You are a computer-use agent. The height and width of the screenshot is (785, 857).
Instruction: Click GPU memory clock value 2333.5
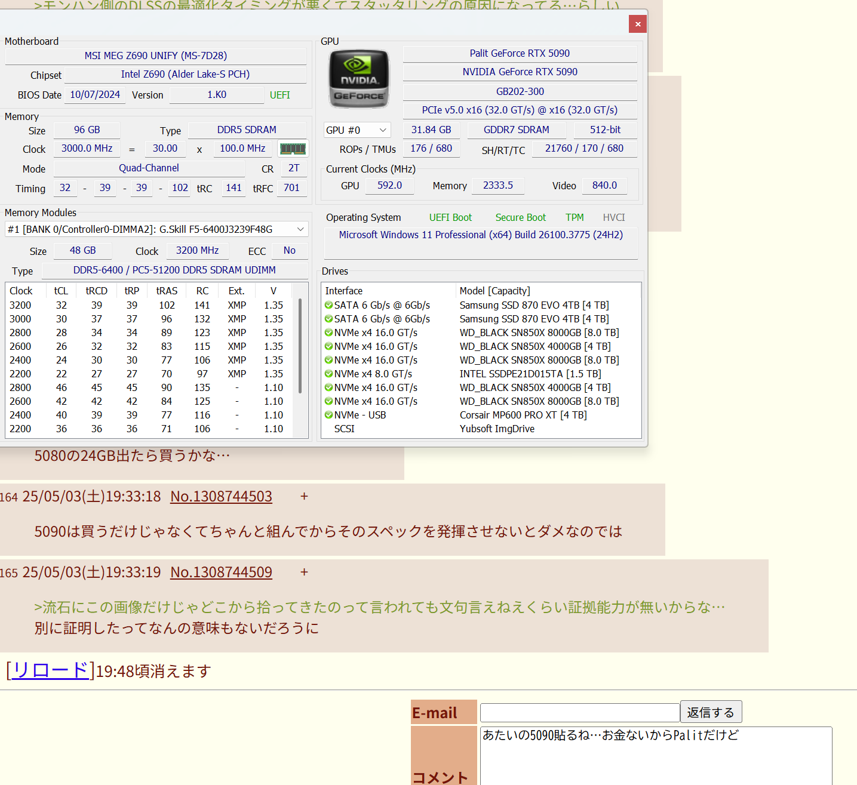tap(498, 185)
